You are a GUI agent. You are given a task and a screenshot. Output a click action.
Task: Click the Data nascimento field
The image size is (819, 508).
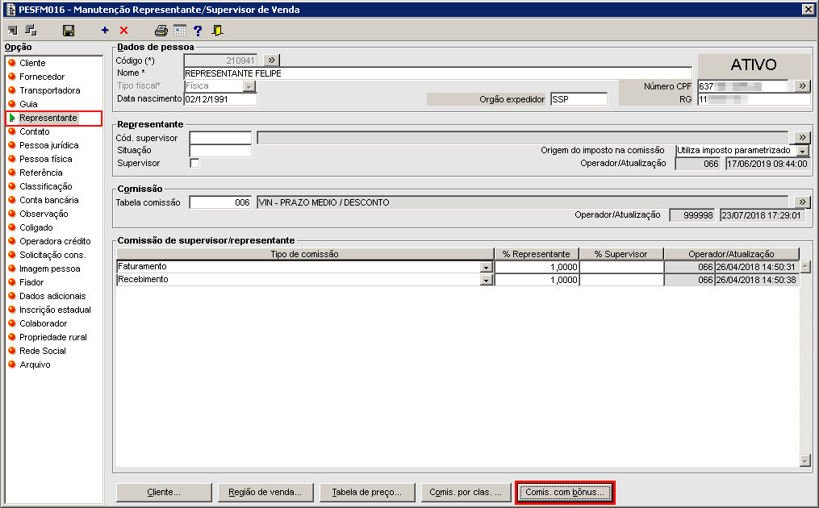click(x=220, y=99)
